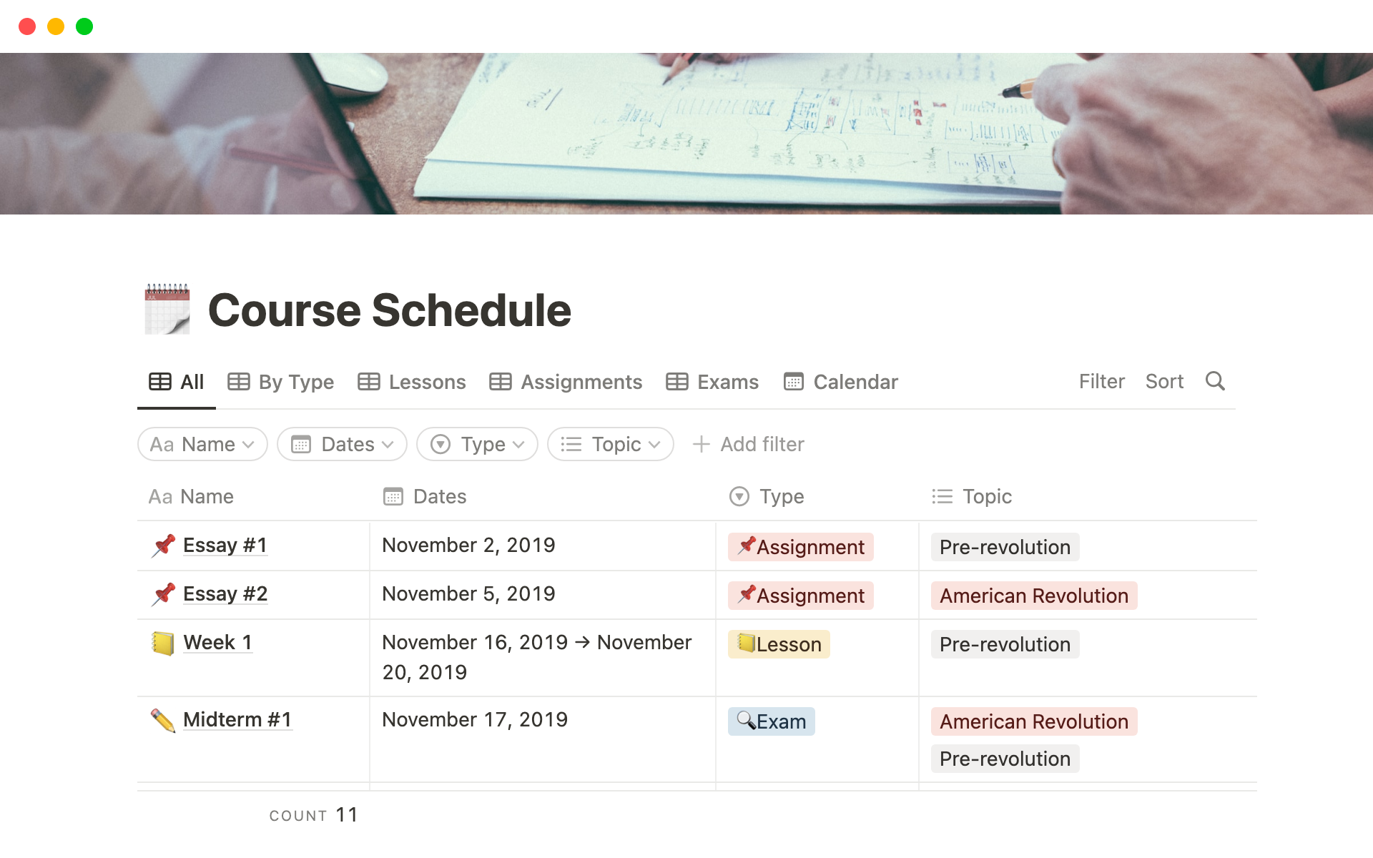This screenshot has height=858, width=1373.
Task: Click the Add filter button
Action: (747, 444)
